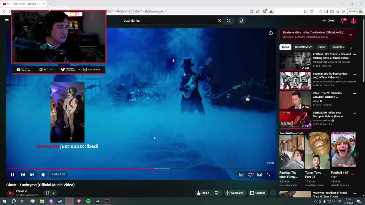Open more actions menu below video
This screenshot has width=365, height=205.
[273, 193]
